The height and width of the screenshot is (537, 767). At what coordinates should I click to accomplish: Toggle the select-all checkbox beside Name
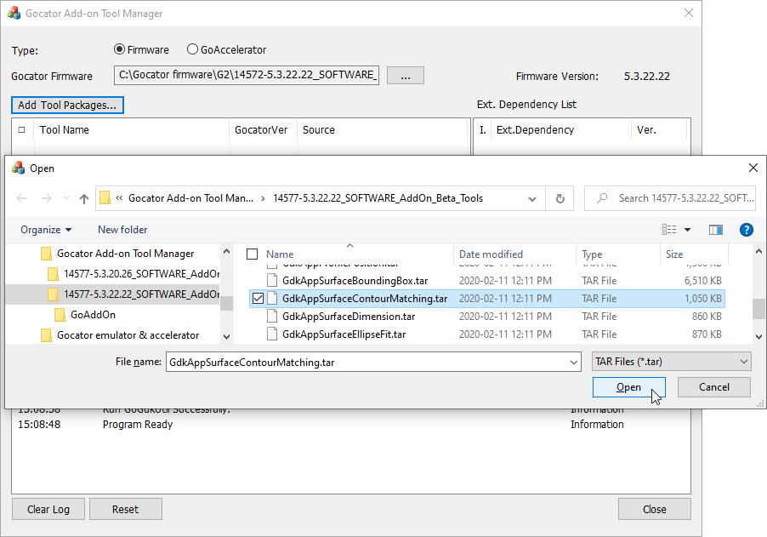coord(252,254)
